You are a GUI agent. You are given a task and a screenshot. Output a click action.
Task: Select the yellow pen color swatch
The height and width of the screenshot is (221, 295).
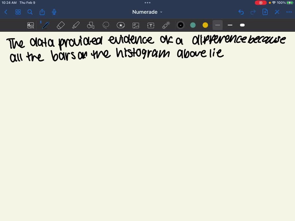pyautogui.click(x=205, y=25)
